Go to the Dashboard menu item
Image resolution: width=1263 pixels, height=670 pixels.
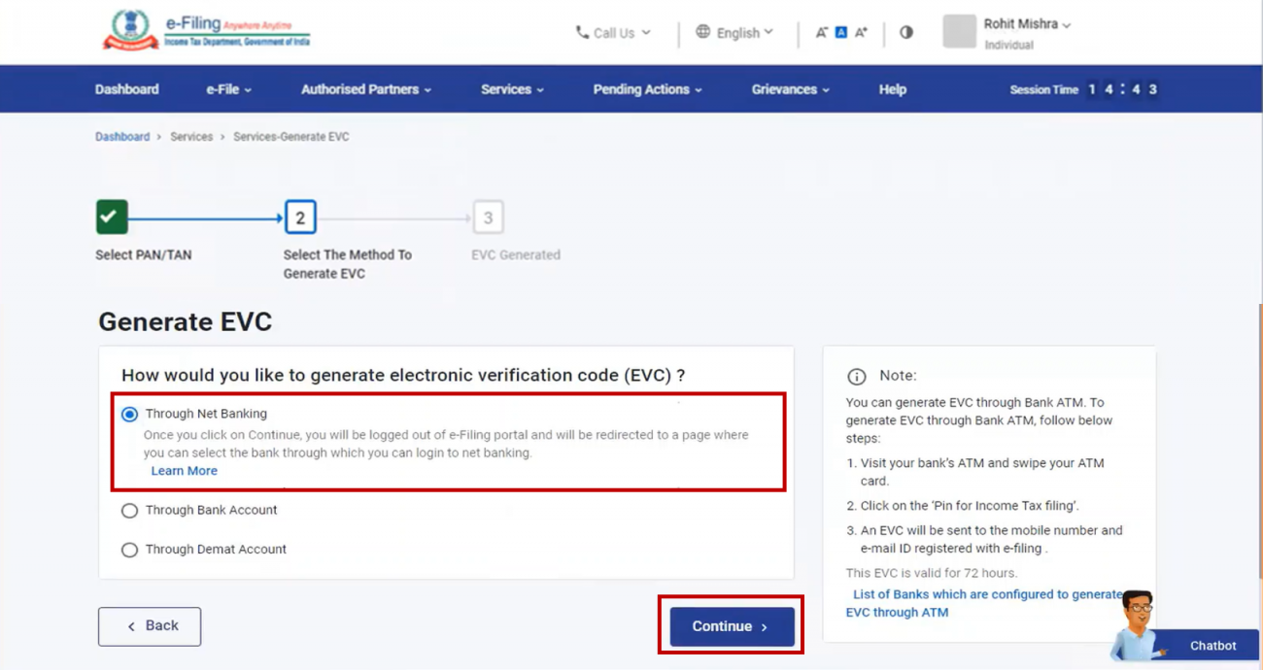[x=126, y=88]
